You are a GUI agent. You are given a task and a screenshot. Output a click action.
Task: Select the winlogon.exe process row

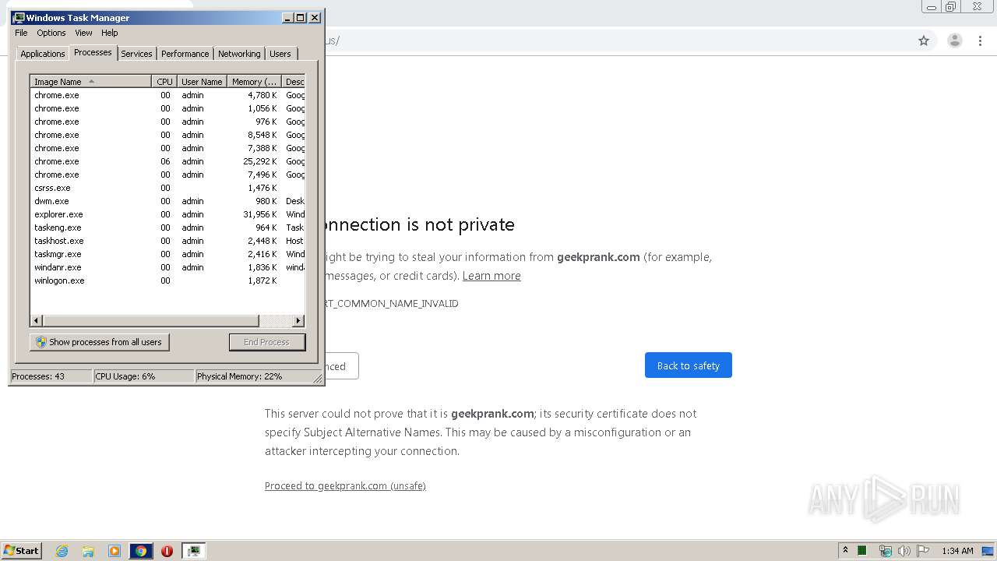point(167,280)
